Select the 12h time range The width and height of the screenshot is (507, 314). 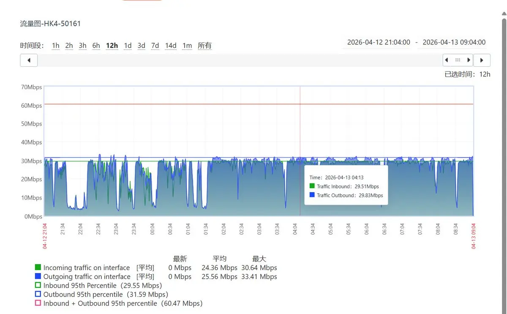[x=112, y=46]
